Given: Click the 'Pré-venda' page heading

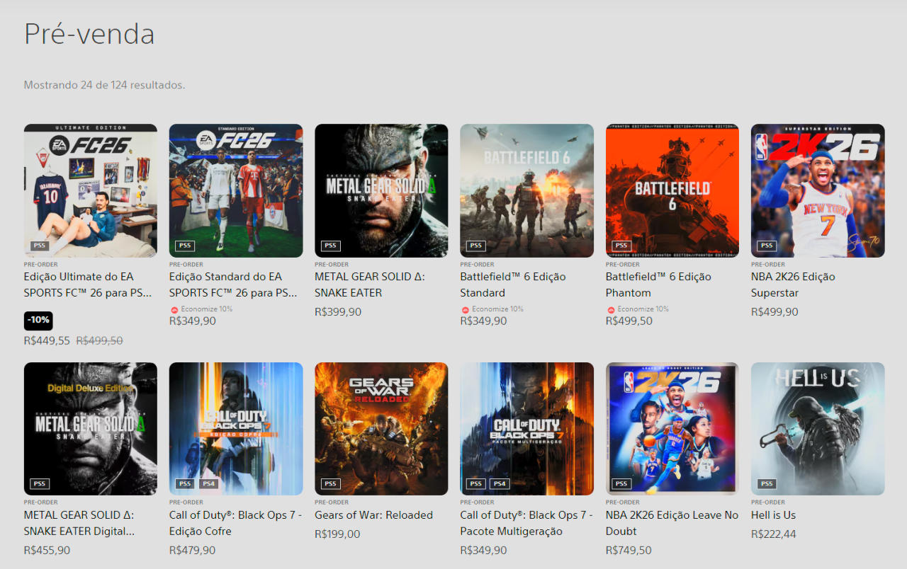Looking at the screenshot, I should (x=89, y=34).
